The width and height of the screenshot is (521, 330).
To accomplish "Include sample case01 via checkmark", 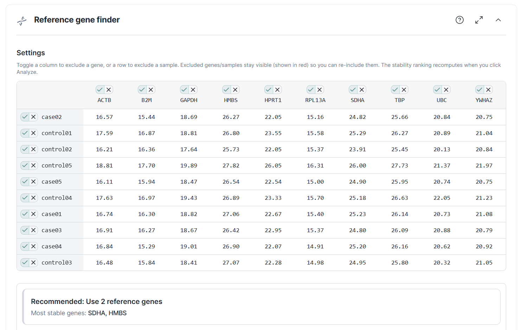I will tap(25, 214).
